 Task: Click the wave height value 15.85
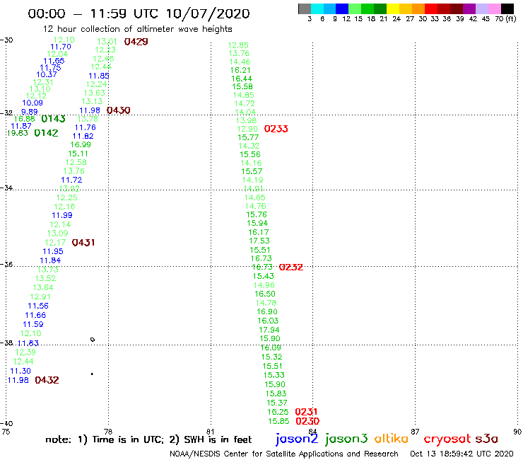pyautogui.click(x=279, y=421)
